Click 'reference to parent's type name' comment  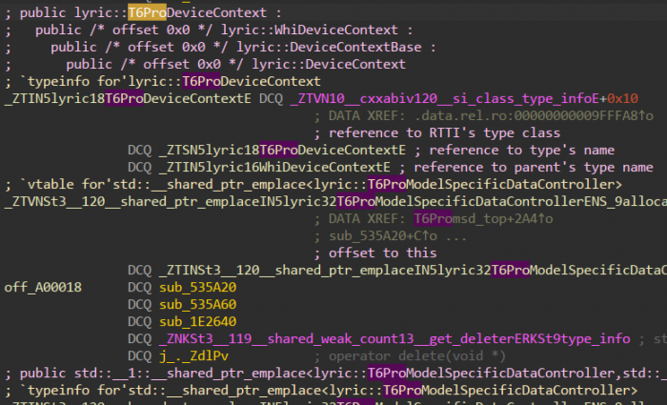tap(534, 167)
